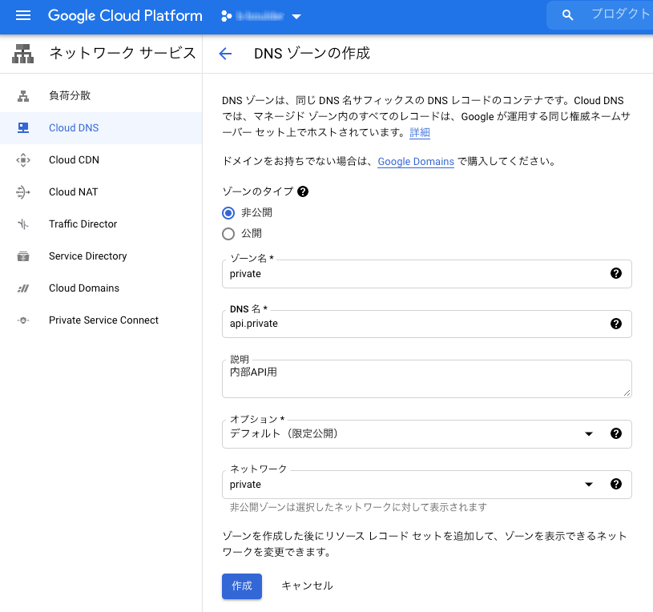Click help icon in オプション field
The width and height of the screenshot is (653, 612).
(616, 433)
